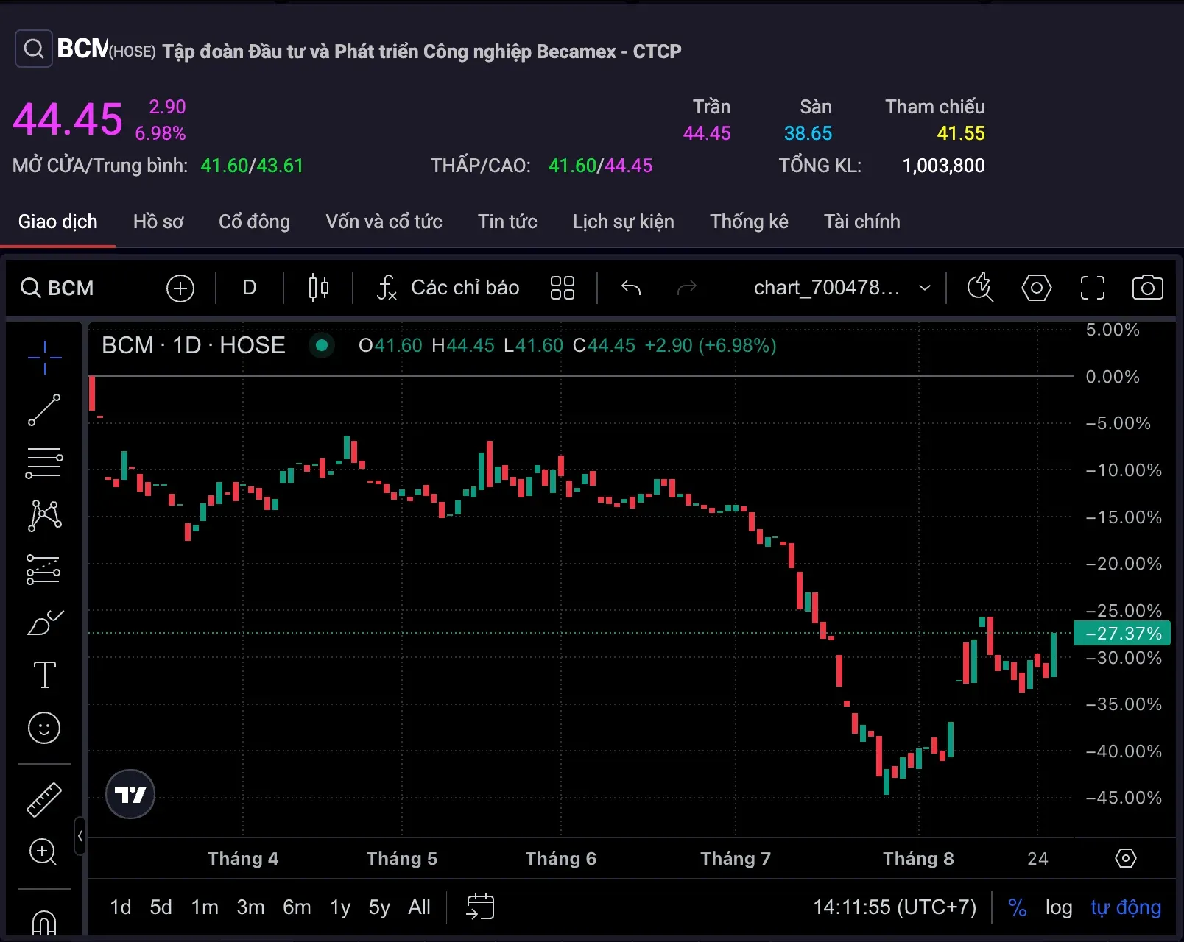Open the time axis settings gear
This screenshot has width=1184, height=942.
point(1126,858)
